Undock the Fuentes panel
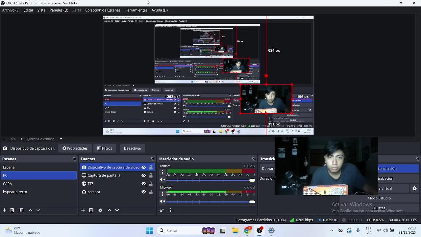421x237 pixels. click(x=153, y=159)
